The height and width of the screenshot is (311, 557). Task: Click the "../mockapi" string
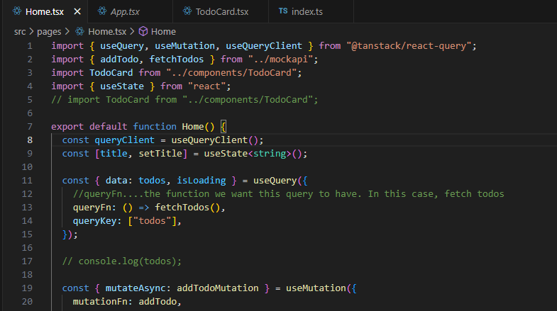280,60
